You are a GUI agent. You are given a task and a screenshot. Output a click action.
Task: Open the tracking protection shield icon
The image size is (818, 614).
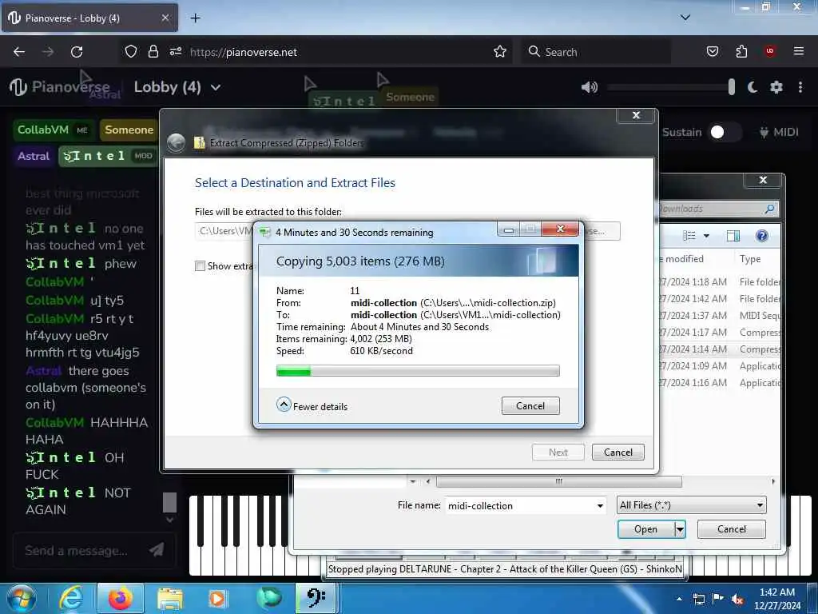coord(131,52)
